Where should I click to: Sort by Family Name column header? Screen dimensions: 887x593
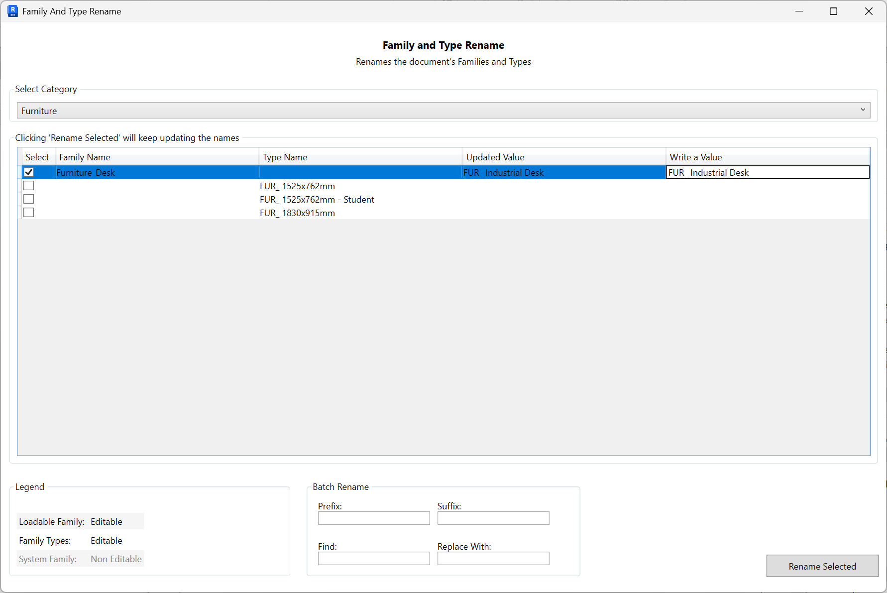(157, 157)
